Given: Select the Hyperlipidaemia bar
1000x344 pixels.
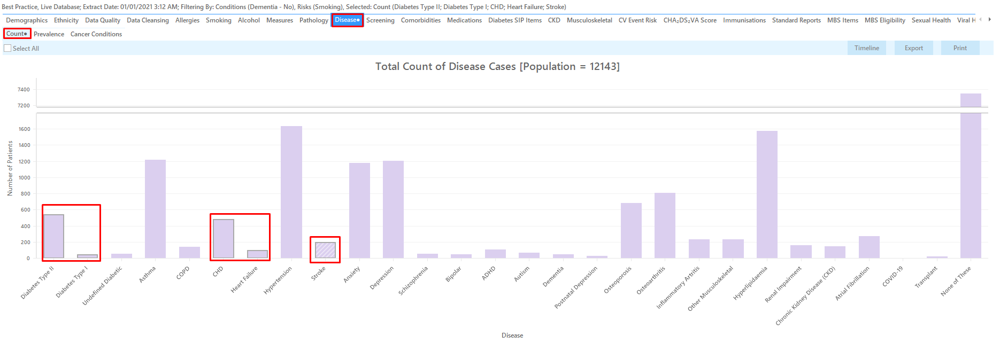Looking at the screenshot, I should pos(767,194).
